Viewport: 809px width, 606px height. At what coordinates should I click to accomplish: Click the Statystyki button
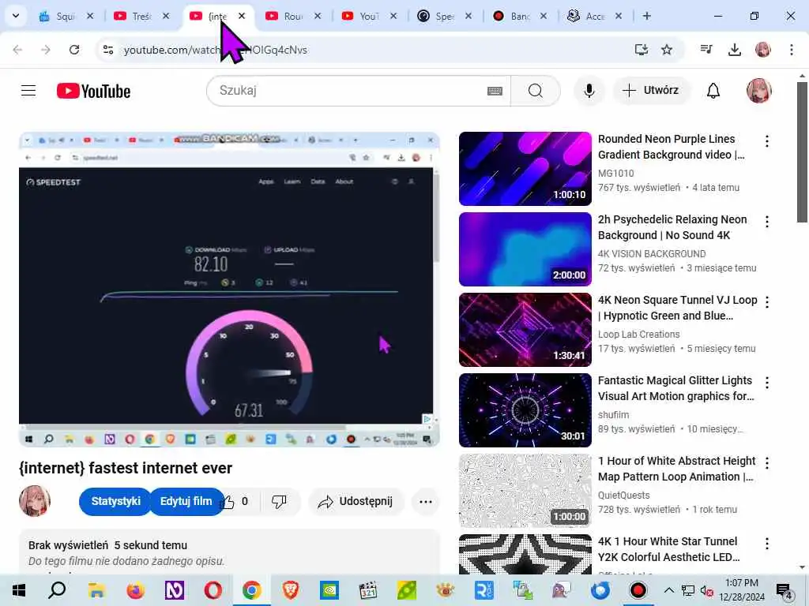pyautogui.click(x=115, y=501)
